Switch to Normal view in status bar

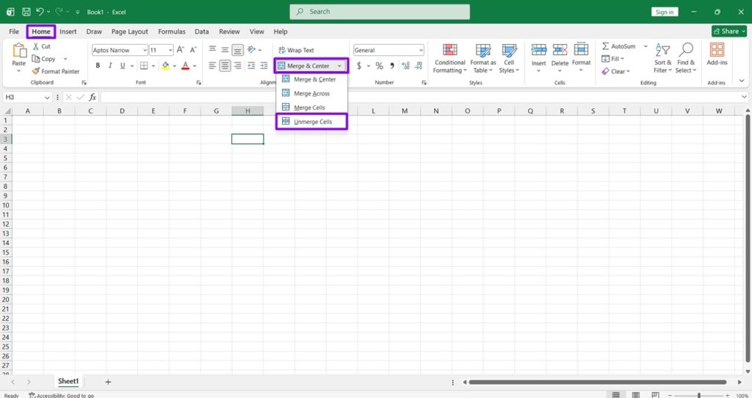click(616, 394)
